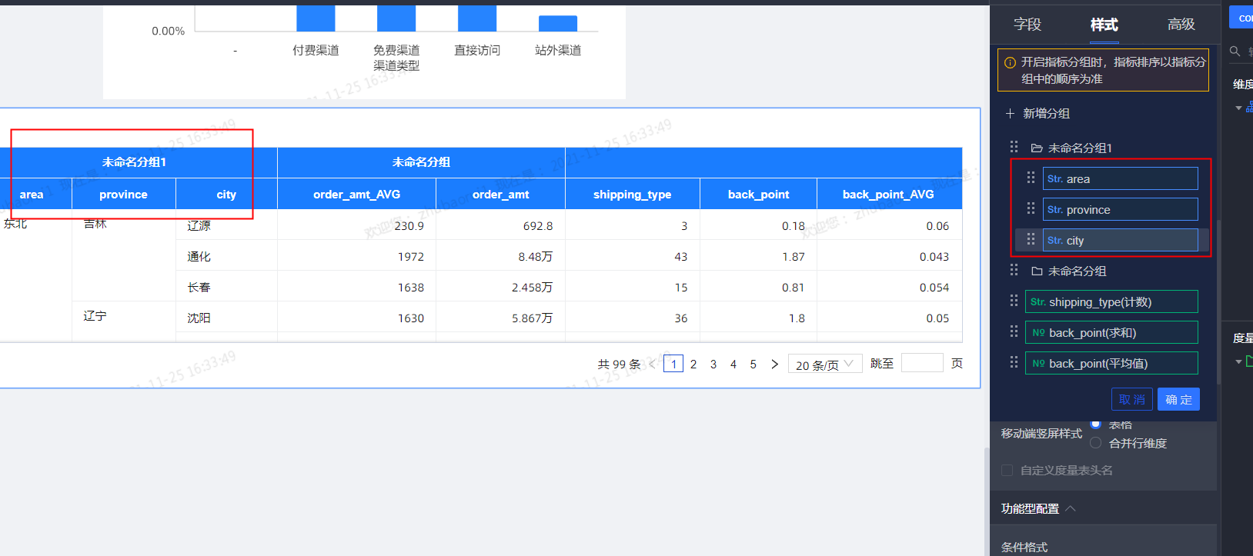Image resolution: width=1253 pixels, height=556 pixels.
Task: Go to next table page arrow
Action: 774,365
